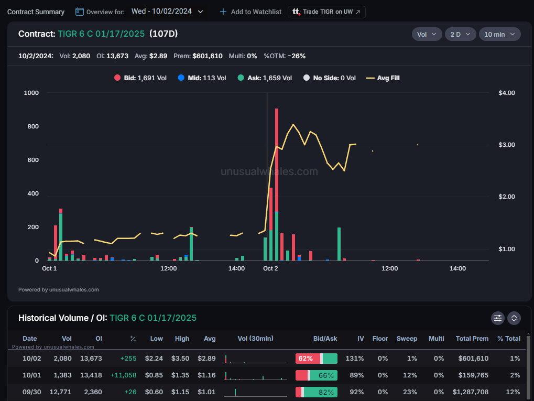Click the calendar icon beside Overview for

(79, 12)
